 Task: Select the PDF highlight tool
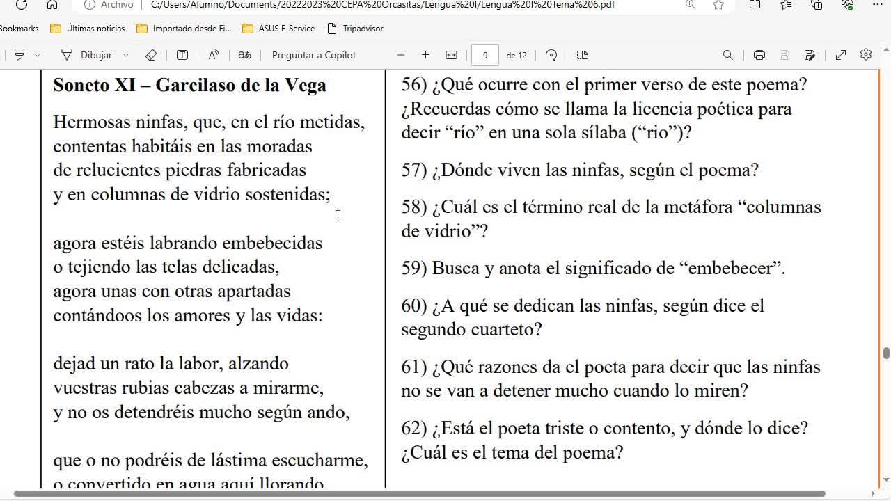(19, 55)
